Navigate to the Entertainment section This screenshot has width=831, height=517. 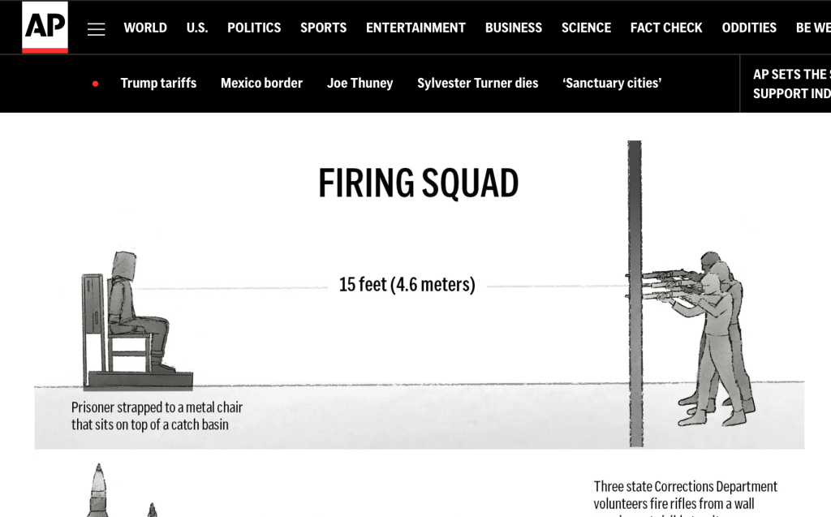[x=415, y=28]
